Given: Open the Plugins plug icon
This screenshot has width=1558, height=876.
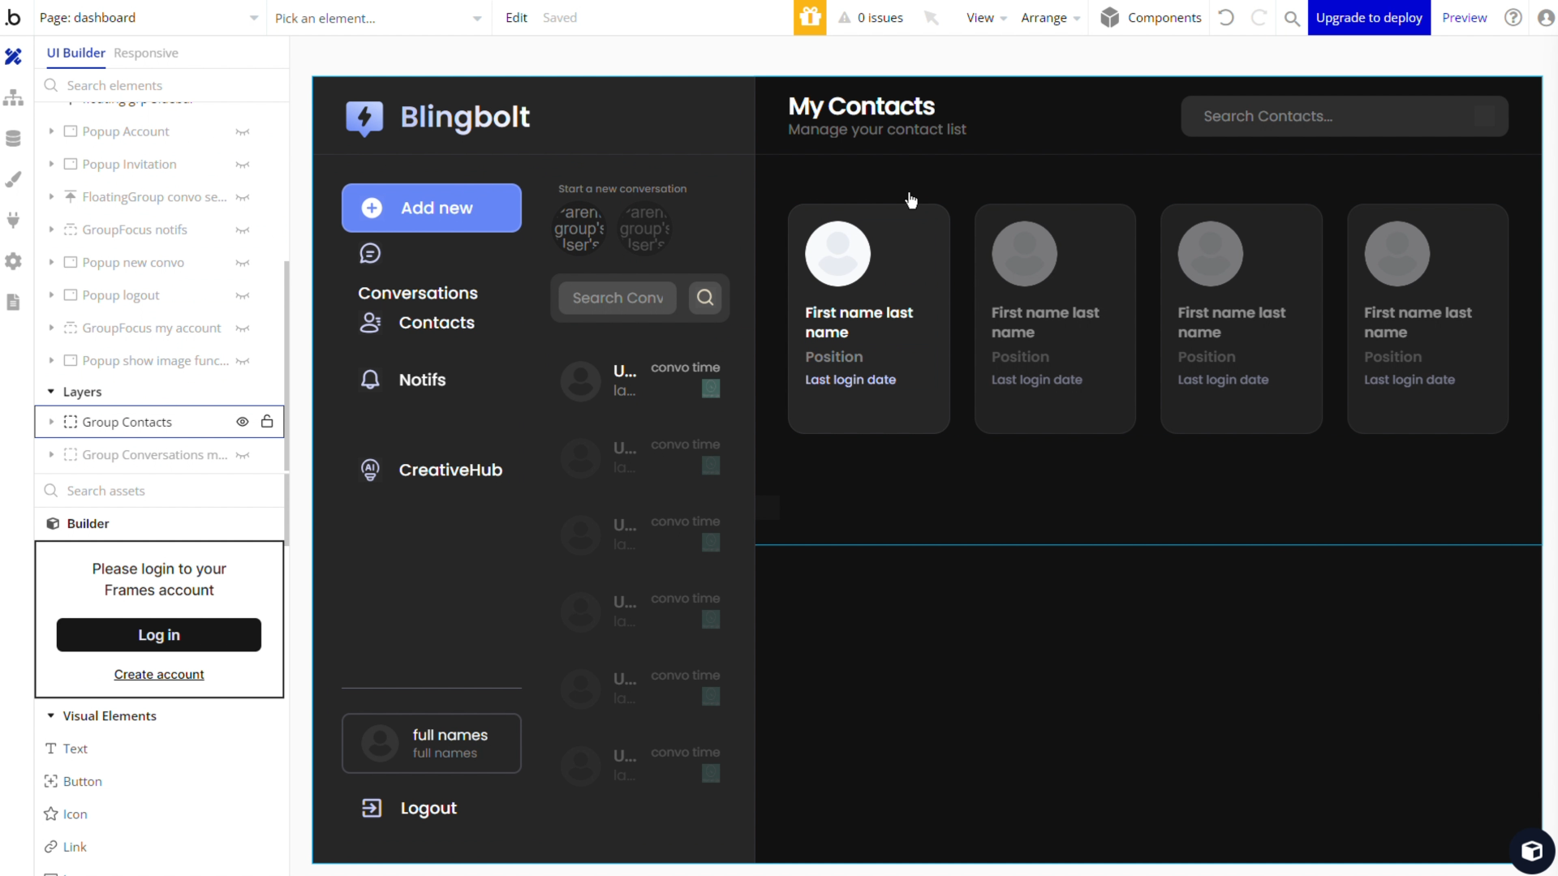Looking at the screenshot, I should pyautogui.click(x=13, y=220).
